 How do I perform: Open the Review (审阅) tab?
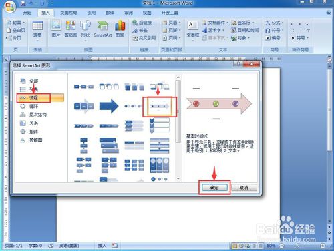pyautogui.click(x=128, y=13)
